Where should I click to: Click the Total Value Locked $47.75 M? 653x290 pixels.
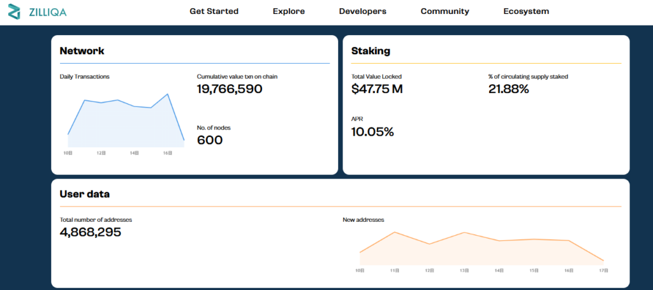click(x=377, y=89)
